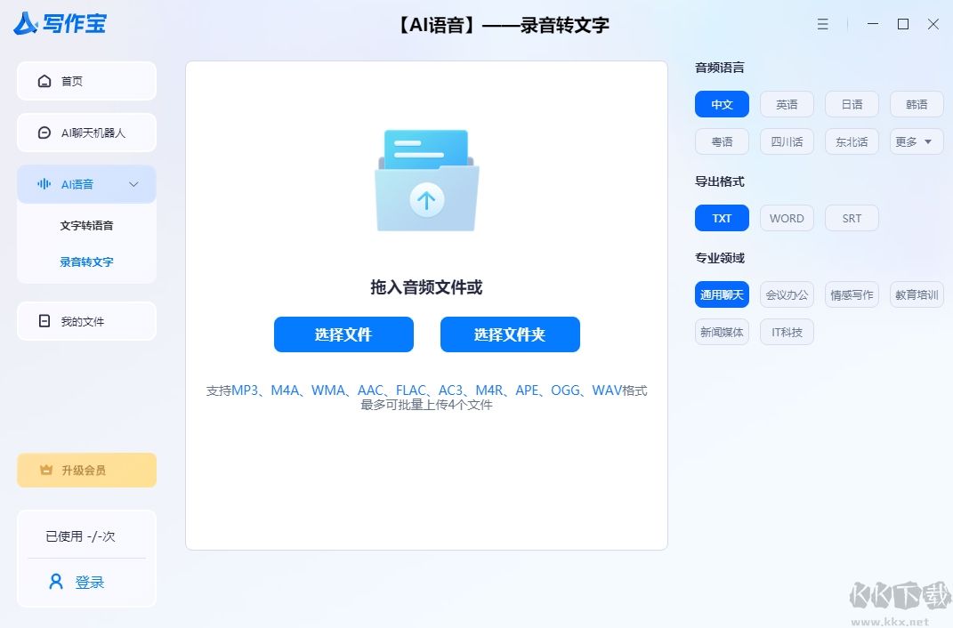953x628 pixels.
Task: Expand the 更多 language dropdown
Action: (x=916, y=141)
